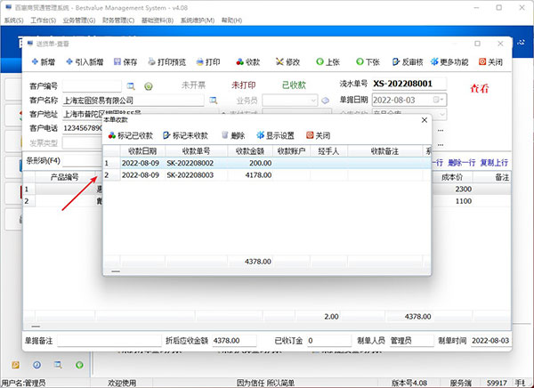Click the 折后应收金额 field
Screen dimensions: 534x388
234,340
